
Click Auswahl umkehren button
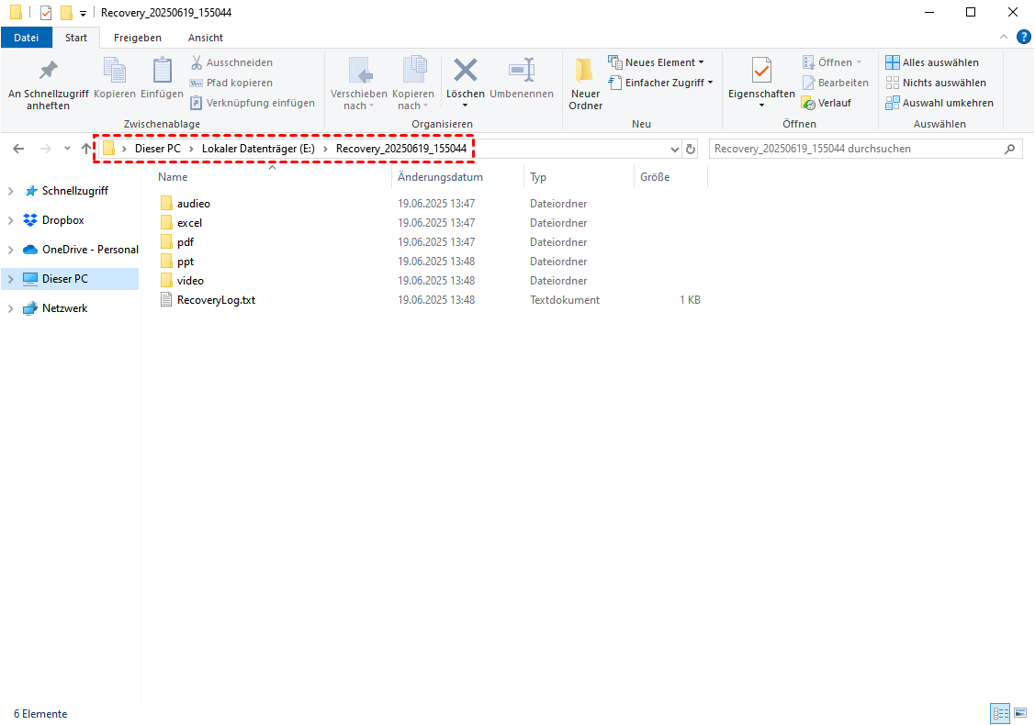tap(939, 103)
